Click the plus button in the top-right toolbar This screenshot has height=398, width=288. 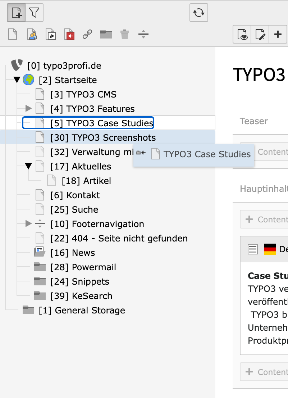tap(278, 34)
